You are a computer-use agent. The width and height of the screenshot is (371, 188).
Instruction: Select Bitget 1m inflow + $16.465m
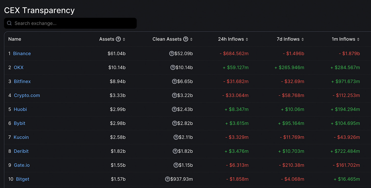point(347,179)
